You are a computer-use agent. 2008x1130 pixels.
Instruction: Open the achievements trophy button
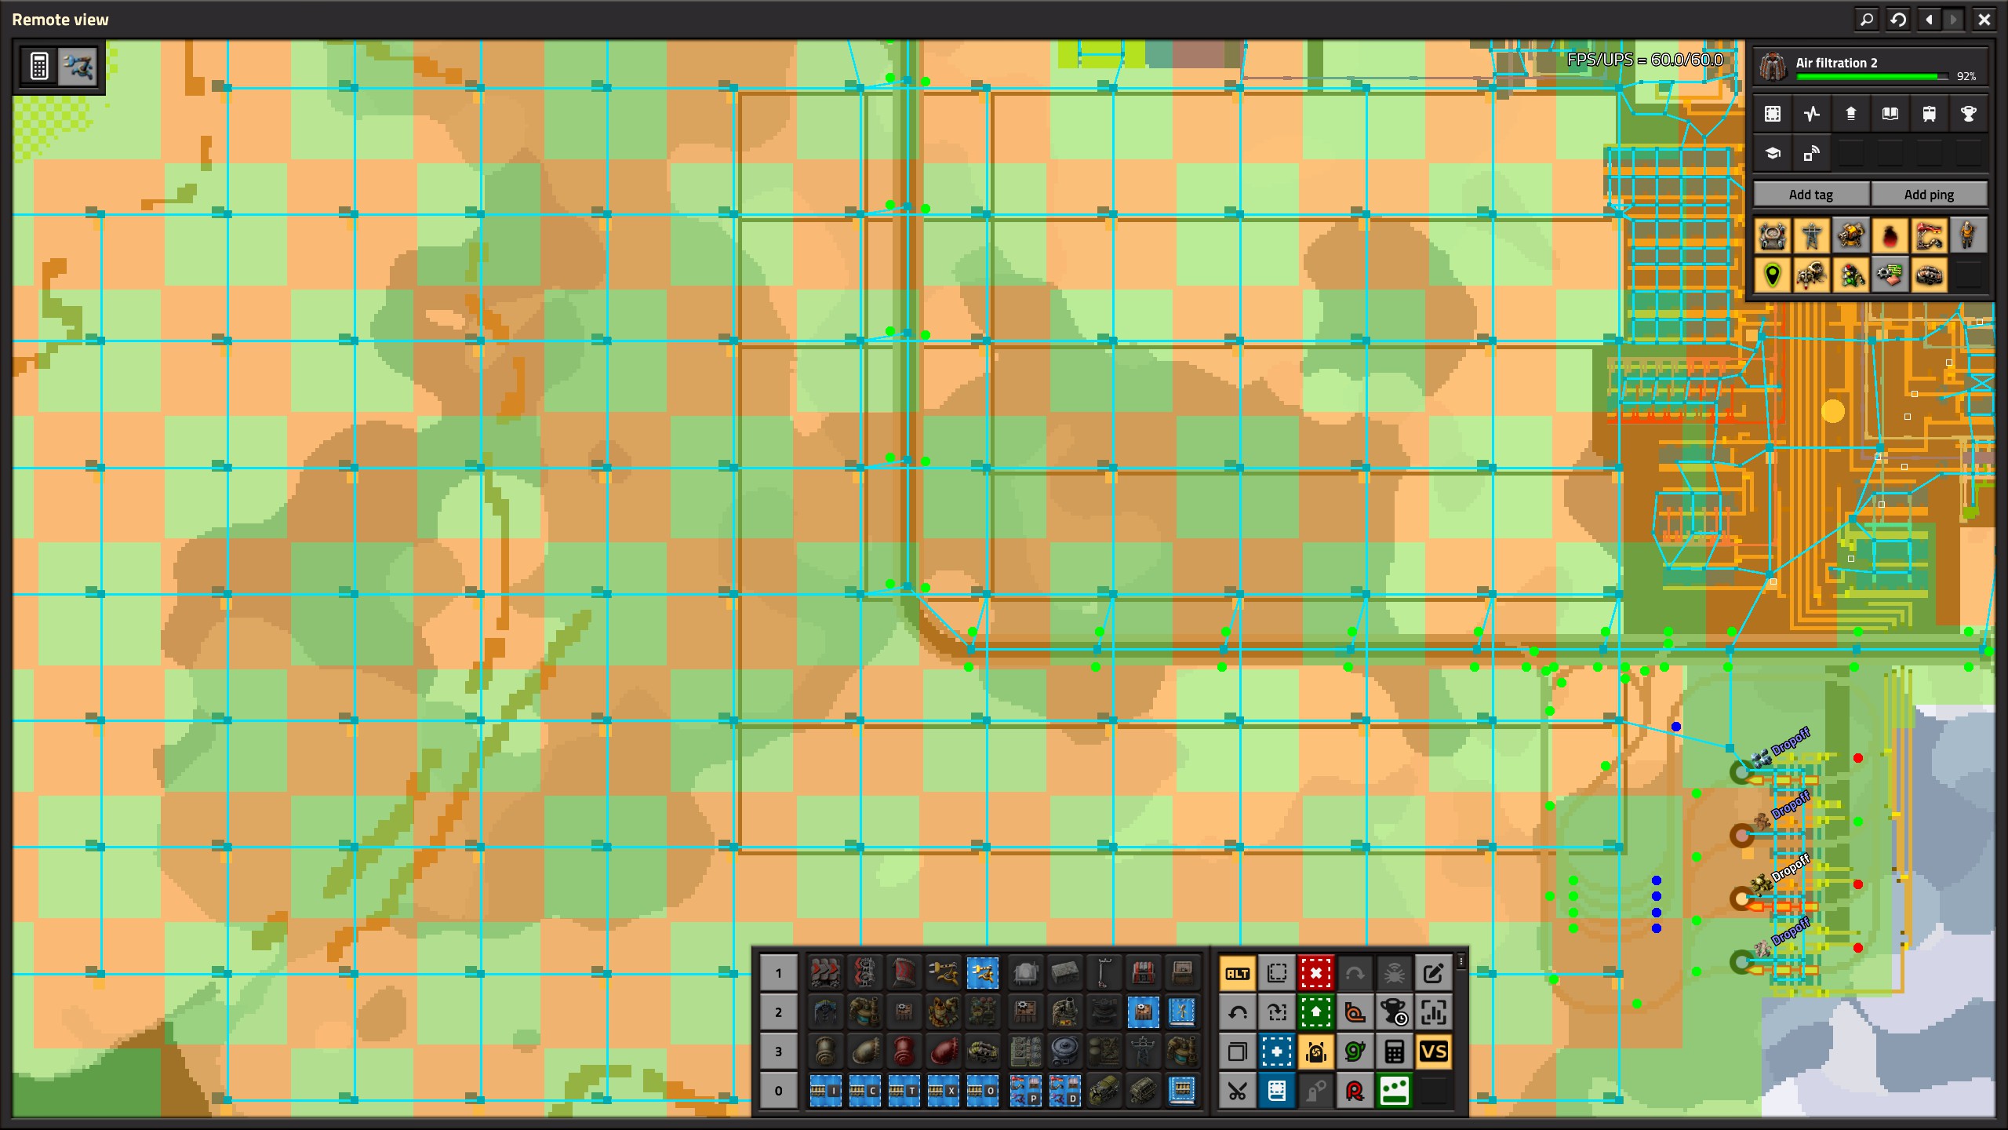point(1968,114)
